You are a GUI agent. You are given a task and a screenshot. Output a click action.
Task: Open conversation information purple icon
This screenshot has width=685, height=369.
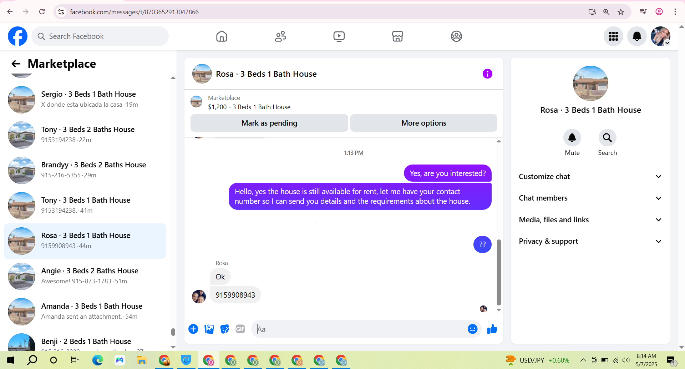(x=487, y=74)
